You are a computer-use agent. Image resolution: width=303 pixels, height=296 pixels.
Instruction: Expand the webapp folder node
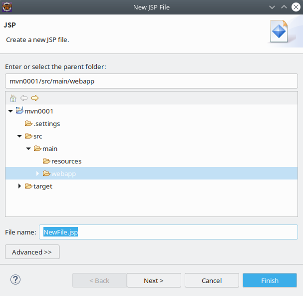coord(37,173)
